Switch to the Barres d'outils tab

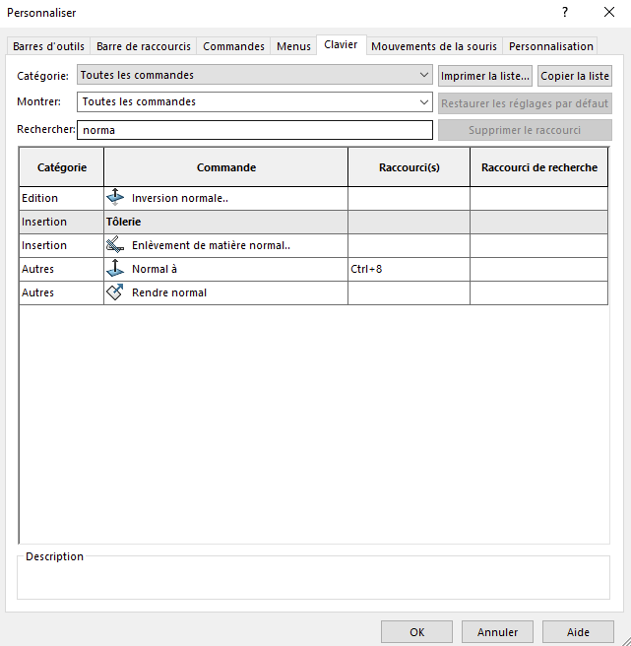pos(48,46)
